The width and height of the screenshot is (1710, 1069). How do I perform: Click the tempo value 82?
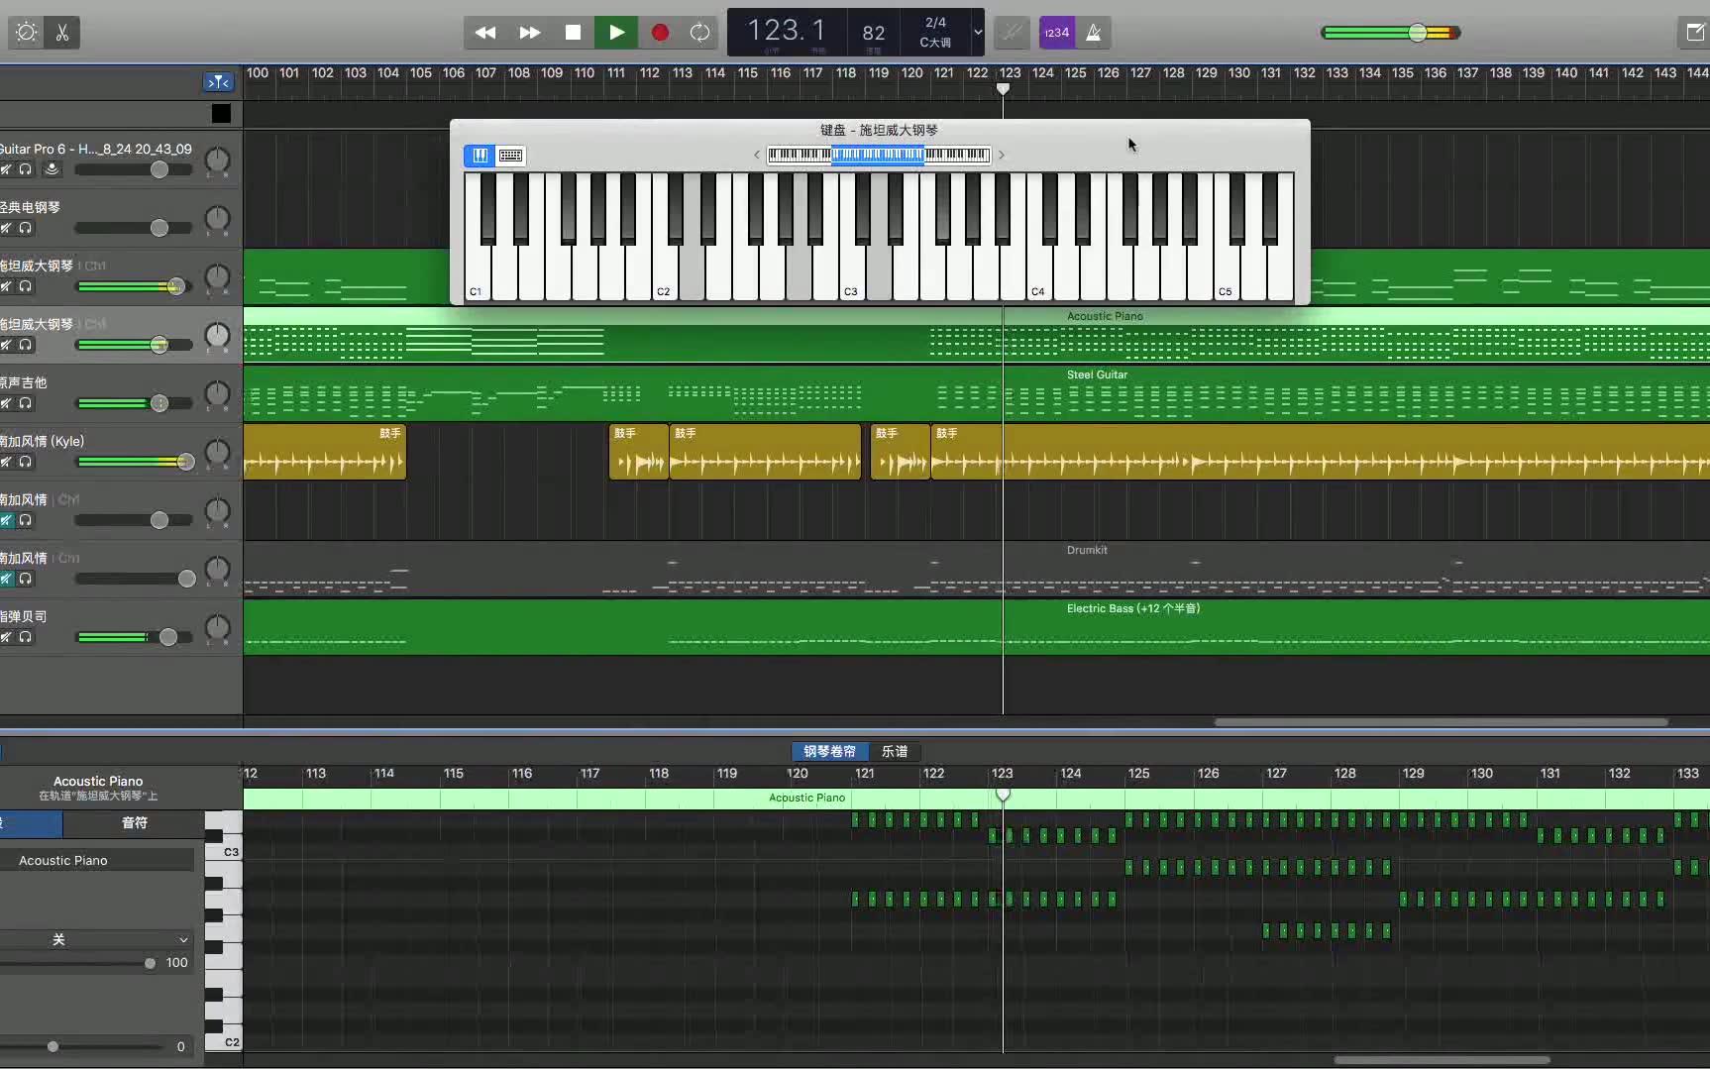click(x=873, y=33)
